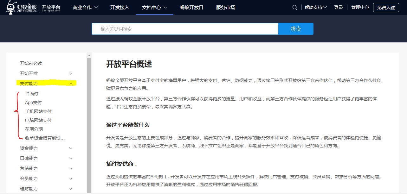Open the 开发接入 menu item
Image resolution: width=407 pixels, height=194 pixels.
tap(120, 7)
